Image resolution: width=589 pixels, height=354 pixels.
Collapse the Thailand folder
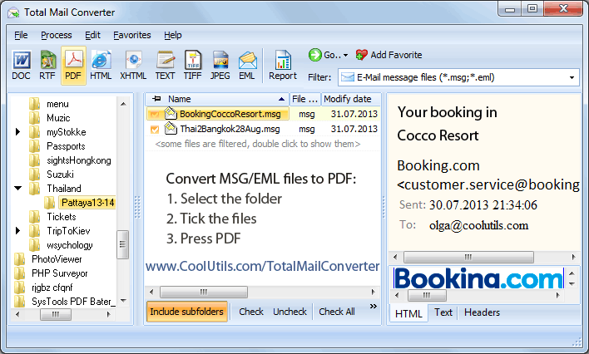tap(17, 188)
